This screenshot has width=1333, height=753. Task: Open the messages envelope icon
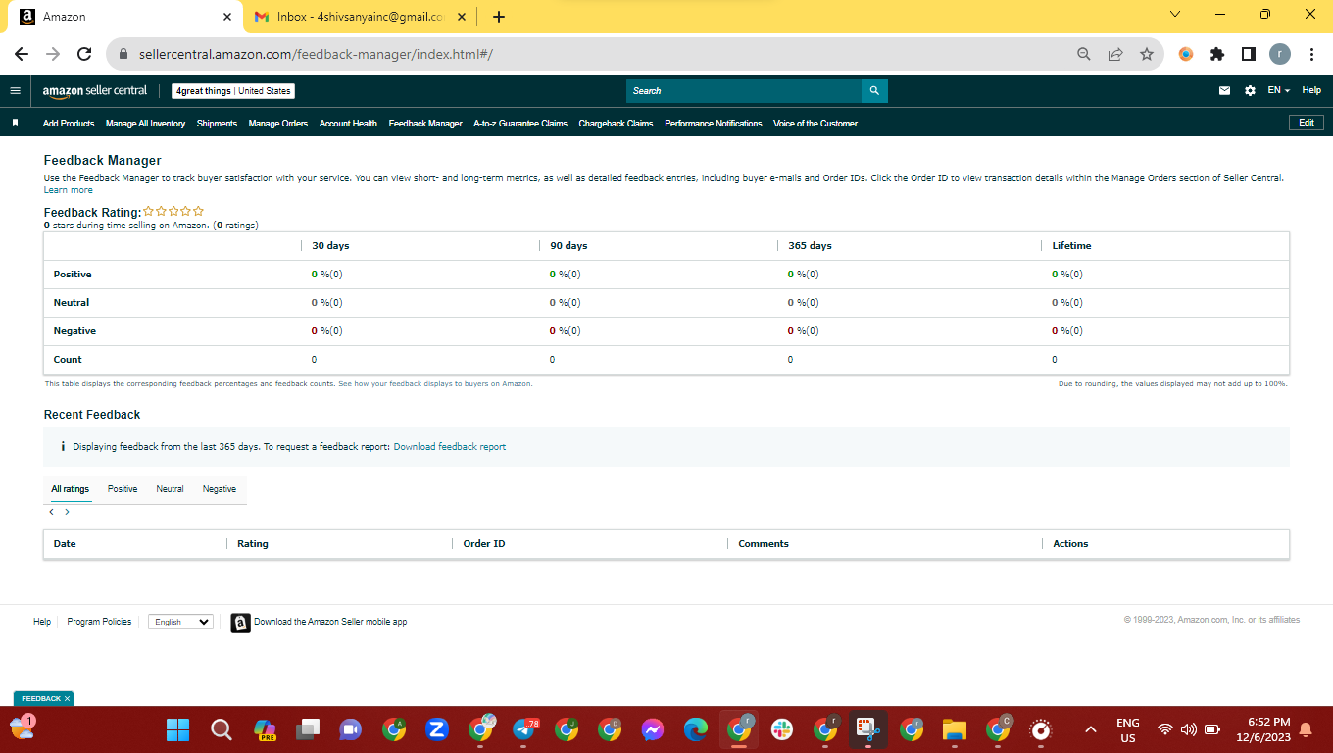click(x=1224, y=91)
